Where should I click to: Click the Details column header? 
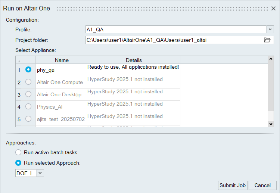pyautogui.click(x=133, y=60)
